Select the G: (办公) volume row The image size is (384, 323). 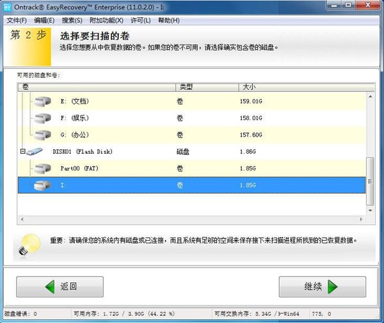point(192,135)
